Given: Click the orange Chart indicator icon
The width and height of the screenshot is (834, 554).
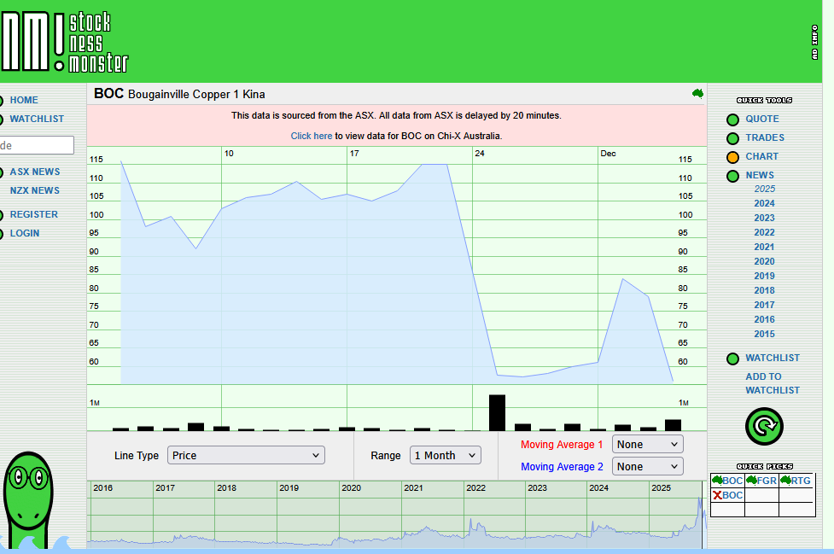Looking at the screenshot, I should (732, 157).
